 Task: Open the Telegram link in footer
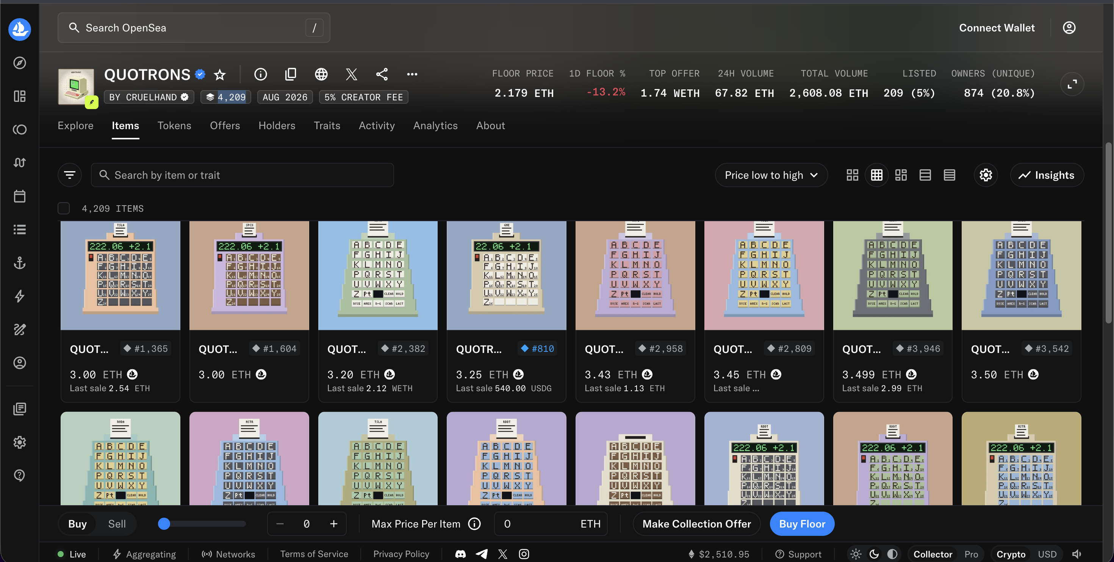click(x=481, y=554)
